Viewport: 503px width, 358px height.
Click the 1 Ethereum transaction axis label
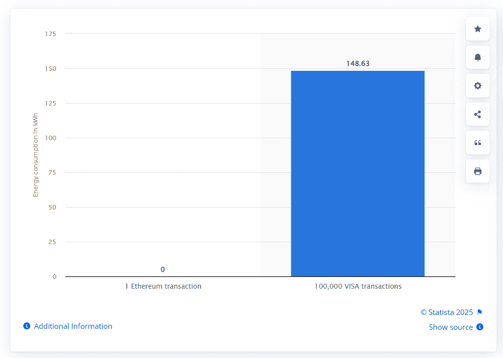pyautogui.click(x=163, y=286)
